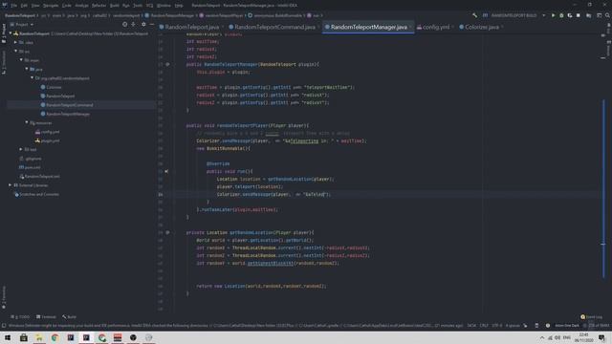Screen dimensions: 612x344
Task: Toggle the Structure vertical side tab
Action: coord(4,62)
